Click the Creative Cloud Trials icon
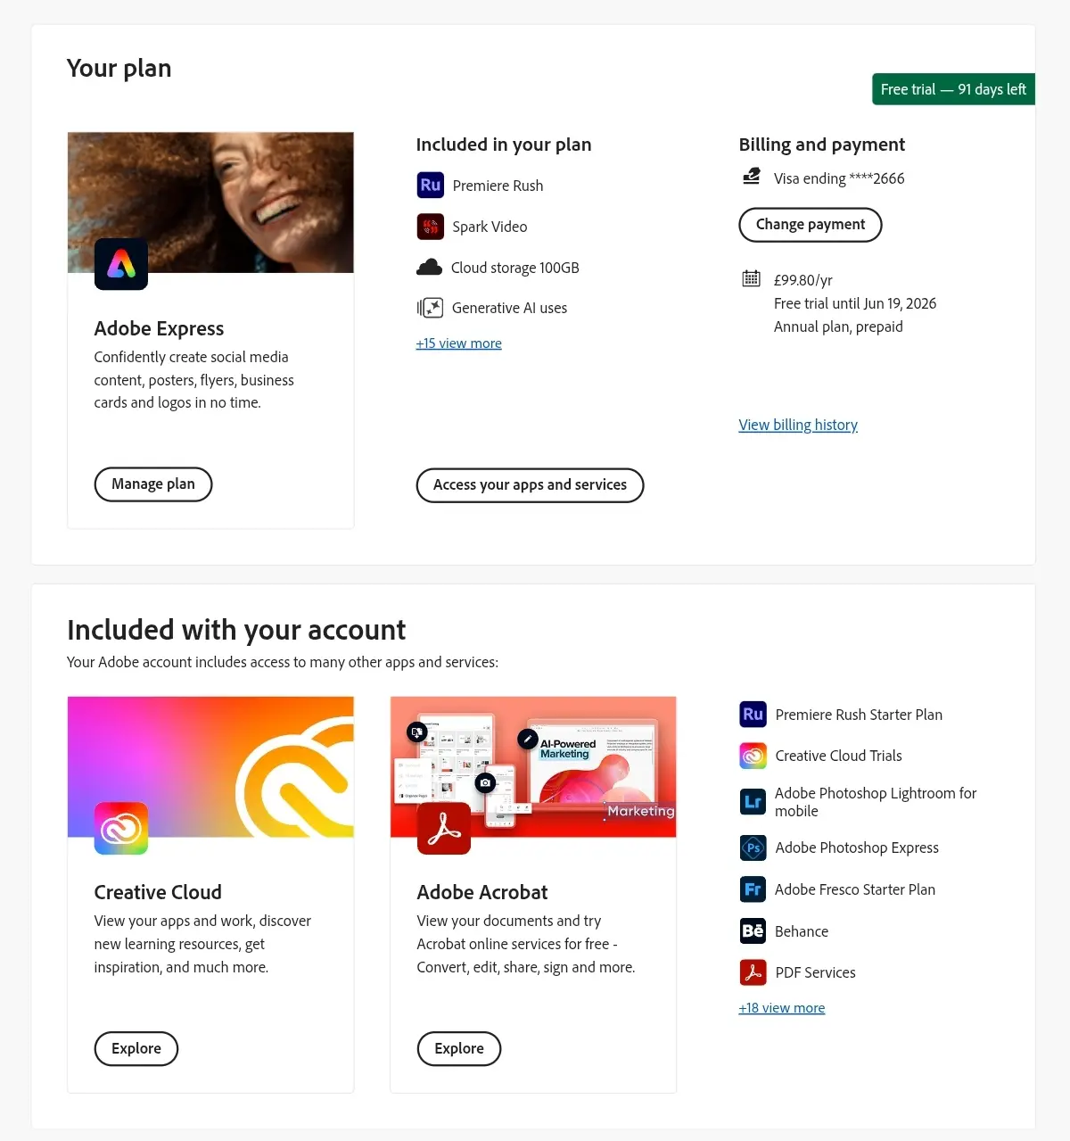Viewport: 1070px width, 1141px height. point(753,756)
